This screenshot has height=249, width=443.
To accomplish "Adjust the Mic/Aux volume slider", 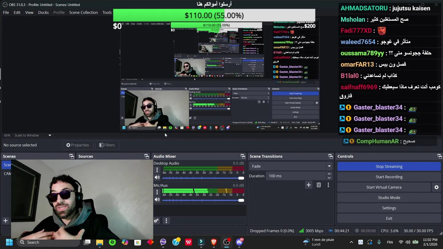I will coord(203,200).
